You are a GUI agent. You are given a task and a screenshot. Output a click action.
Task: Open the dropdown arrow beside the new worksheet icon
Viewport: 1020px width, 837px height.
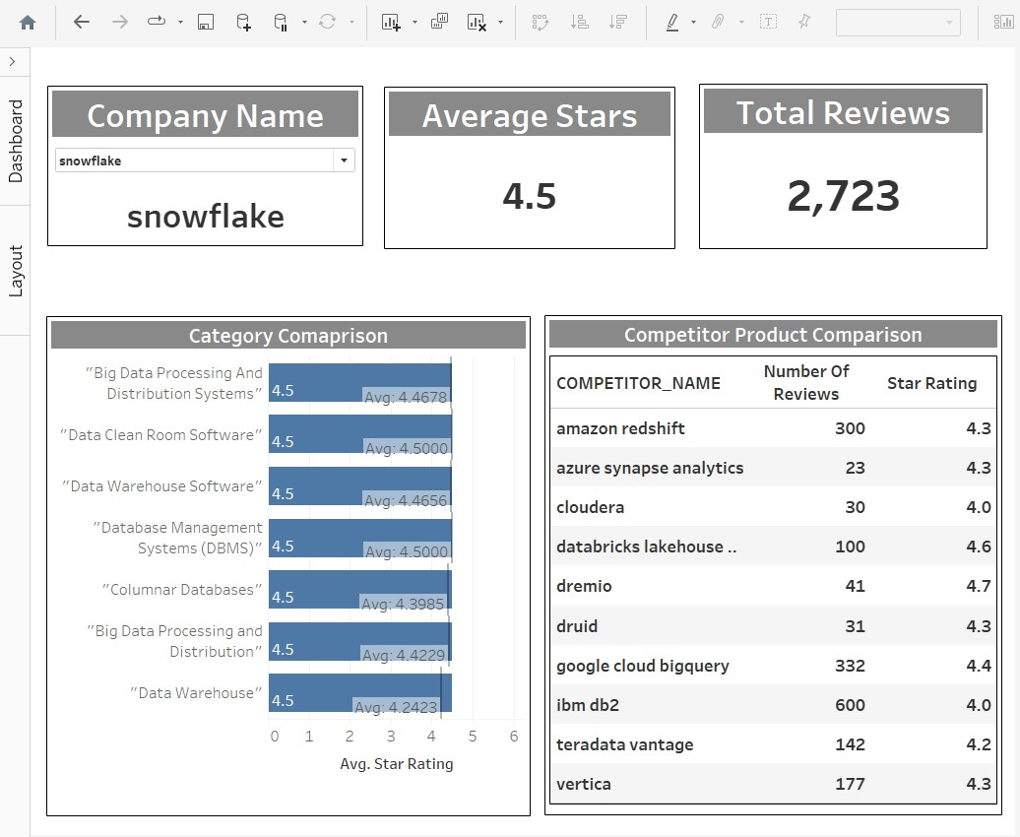(414, 22)
